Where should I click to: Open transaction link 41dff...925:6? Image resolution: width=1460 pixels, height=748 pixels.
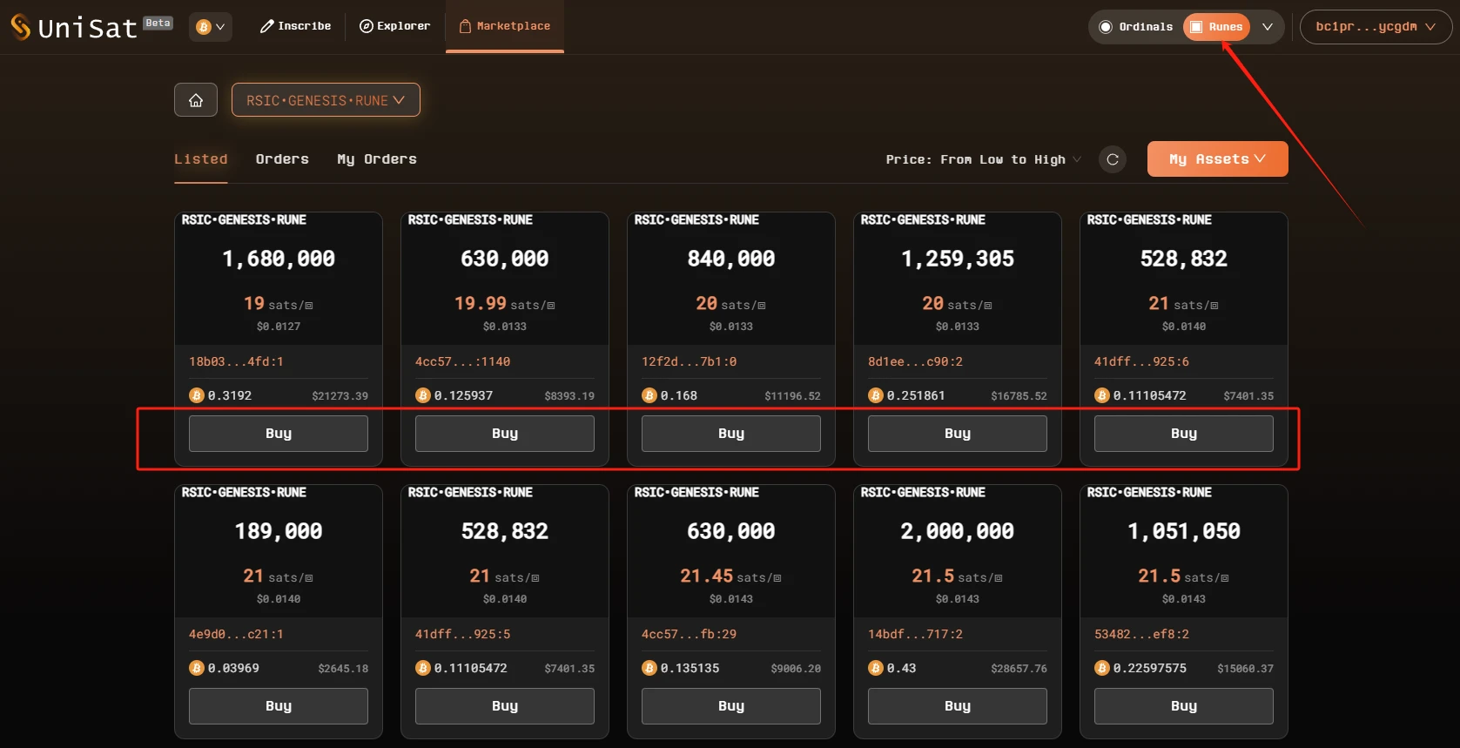1141,361
